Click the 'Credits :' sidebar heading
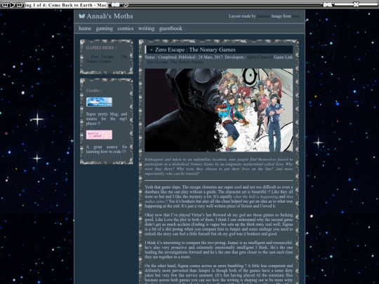This screenshot has width=379, height=284. pyautogui.click(x=94, y=90)
